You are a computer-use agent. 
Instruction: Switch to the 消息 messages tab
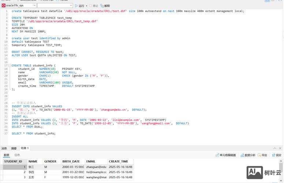(x=4, y=148)
